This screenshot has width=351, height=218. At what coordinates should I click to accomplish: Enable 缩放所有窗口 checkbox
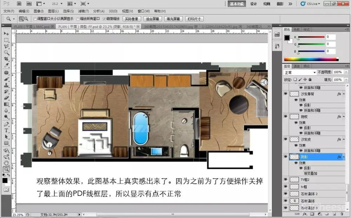(x=78, y=19)
